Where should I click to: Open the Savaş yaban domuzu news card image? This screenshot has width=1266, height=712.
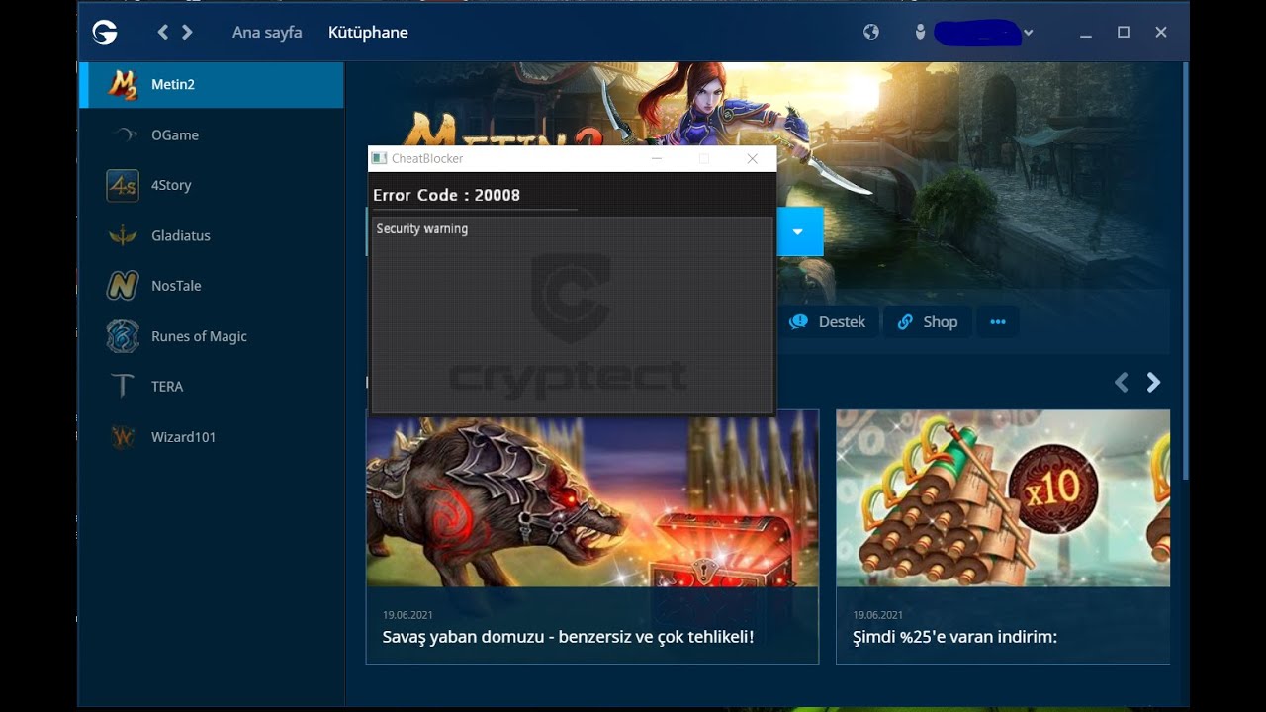pyautogui.click(x=592, y=499)
